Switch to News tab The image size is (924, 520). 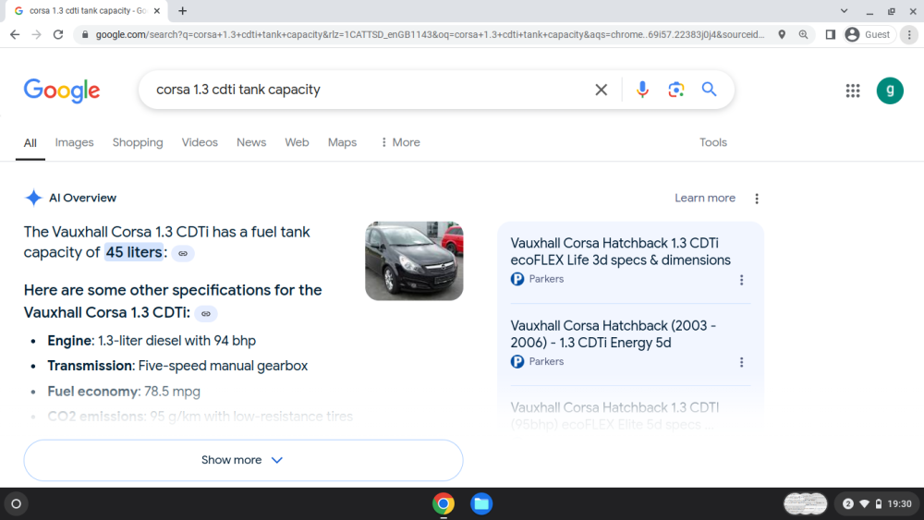tap(251, 142)
